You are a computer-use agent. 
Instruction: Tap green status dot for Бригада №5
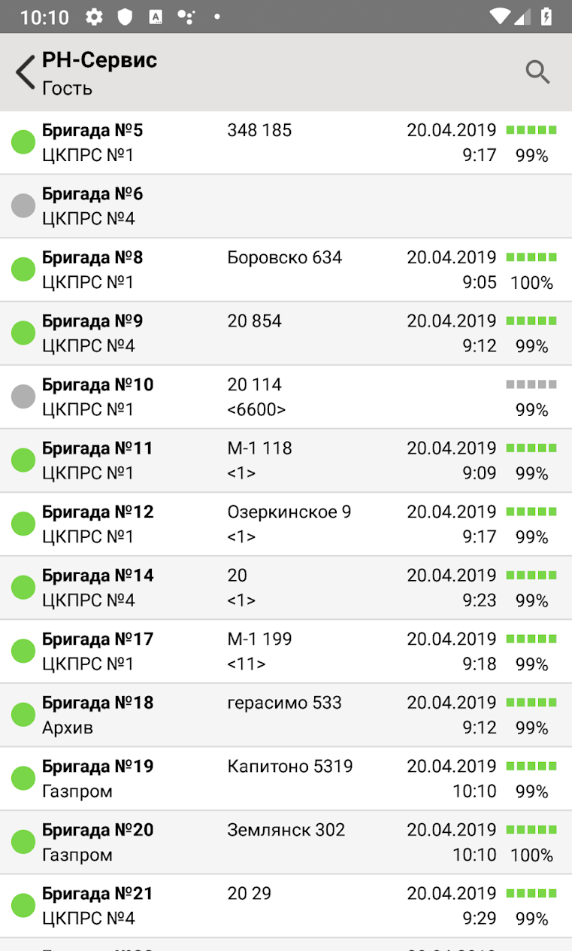pos(23,142)
